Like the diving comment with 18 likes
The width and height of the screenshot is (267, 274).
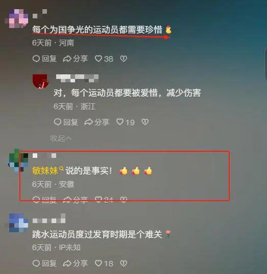click(x=104, y=263)
